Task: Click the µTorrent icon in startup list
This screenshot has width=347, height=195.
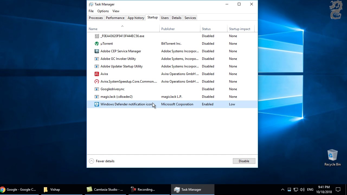Action: coord(97,44)
